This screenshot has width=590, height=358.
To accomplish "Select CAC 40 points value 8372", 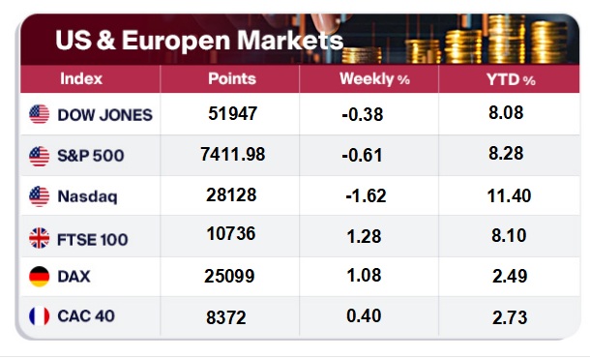I will pos(226,317).
